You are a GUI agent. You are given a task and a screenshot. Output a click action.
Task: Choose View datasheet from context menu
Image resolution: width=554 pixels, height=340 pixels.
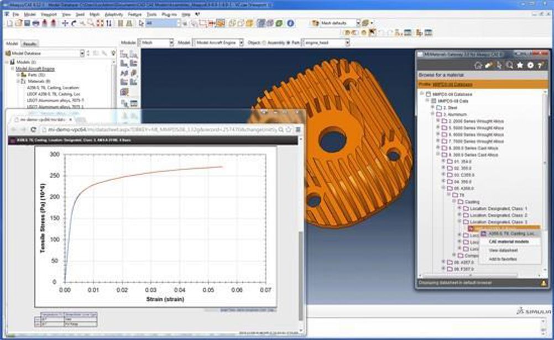click(x=503, y=250)
